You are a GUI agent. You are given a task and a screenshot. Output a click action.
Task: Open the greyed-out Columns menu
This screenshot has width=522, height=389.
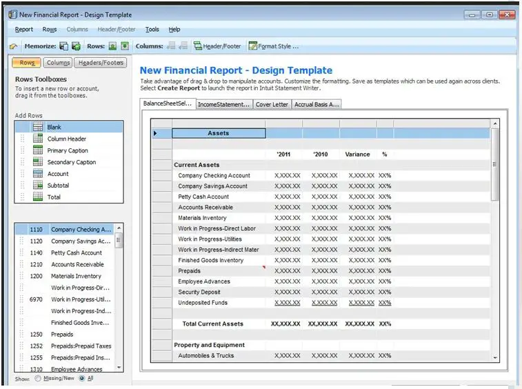pos(77,29)
